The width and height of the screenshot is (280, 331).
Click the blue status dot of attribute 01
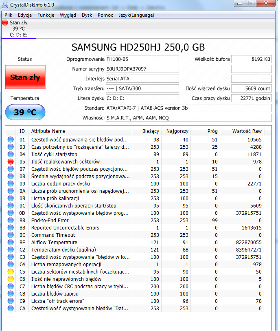point(11,139)
